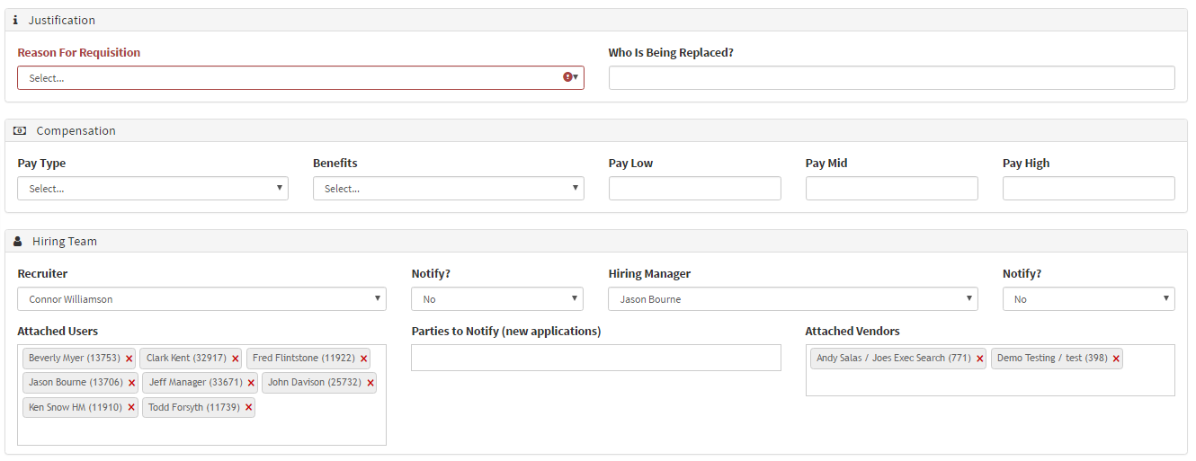
Task: Change Hiring Manager from Jason Bourne
Action: [792, 299]
